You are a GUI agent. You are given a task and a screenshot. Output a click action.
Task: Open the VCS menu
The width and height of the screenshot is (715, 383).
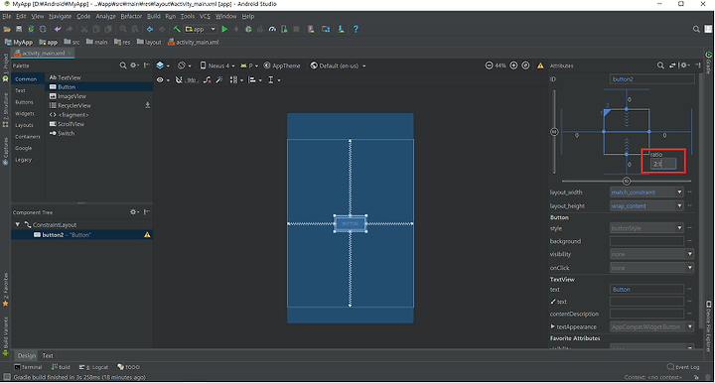pyautogui.click(x=205, y=17)
